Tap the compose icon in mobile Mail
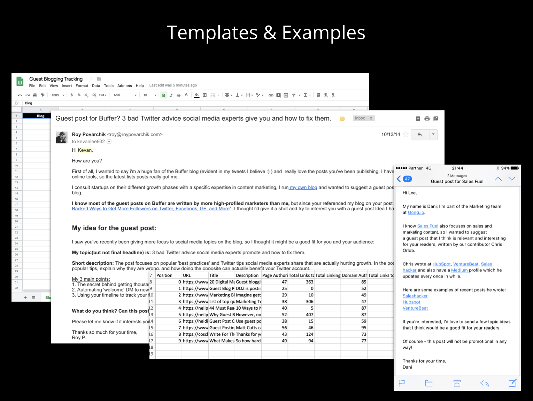The image size is (533, 401). (512, 383)
